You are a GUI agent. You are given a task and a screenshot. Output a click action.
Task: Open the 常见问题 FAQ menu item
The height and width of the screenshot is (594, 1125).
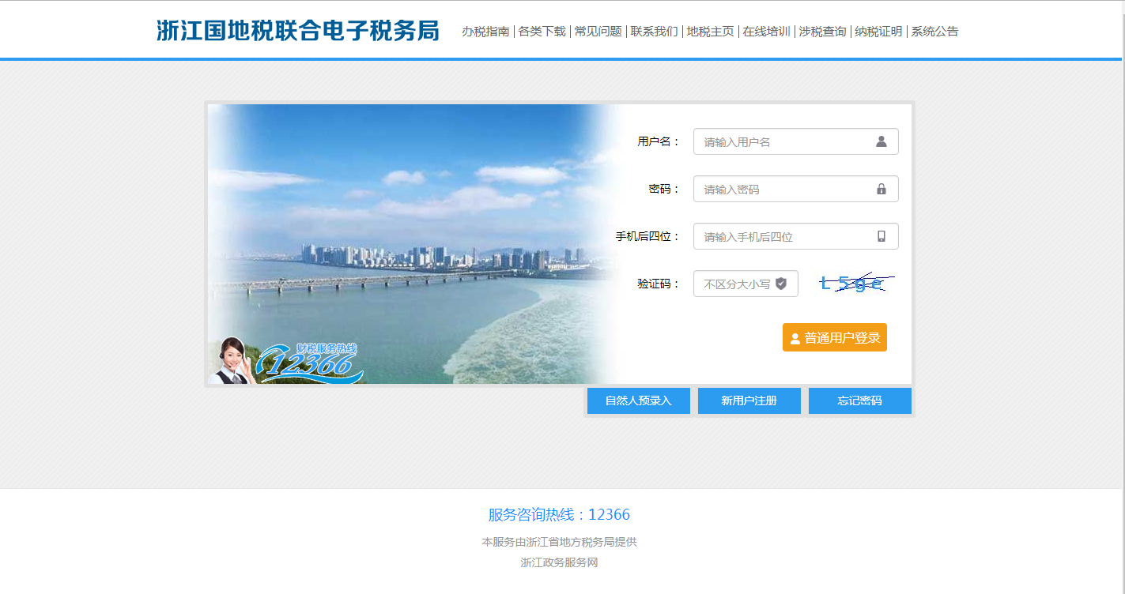(x=598, y=32)
